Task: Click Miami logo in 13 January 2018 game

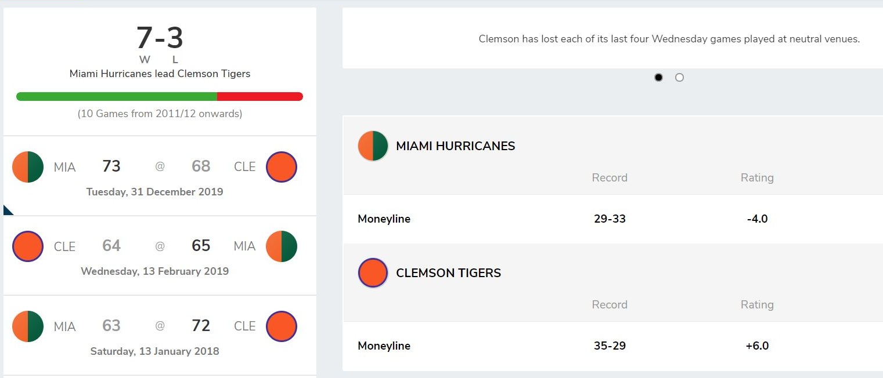Action: point(28,326)
